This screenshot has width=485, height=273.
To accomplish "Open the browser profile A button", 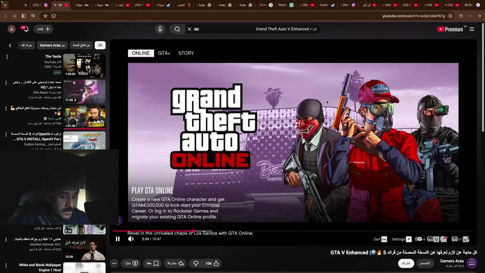I will click(14, 16).
